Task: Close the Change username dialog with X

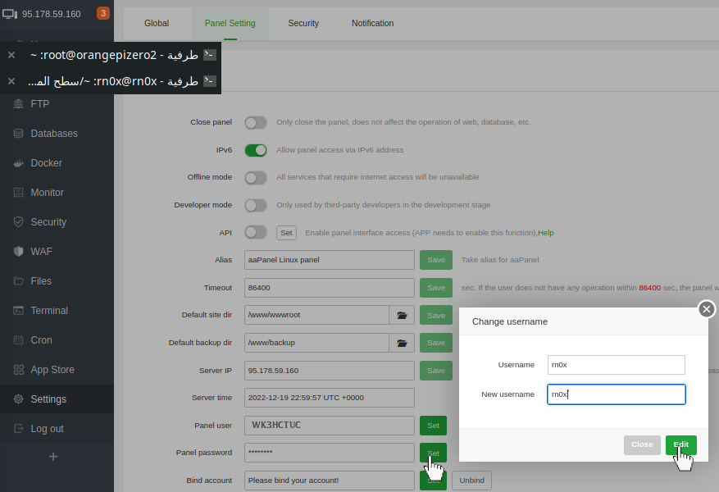Action: pos(707,309)
